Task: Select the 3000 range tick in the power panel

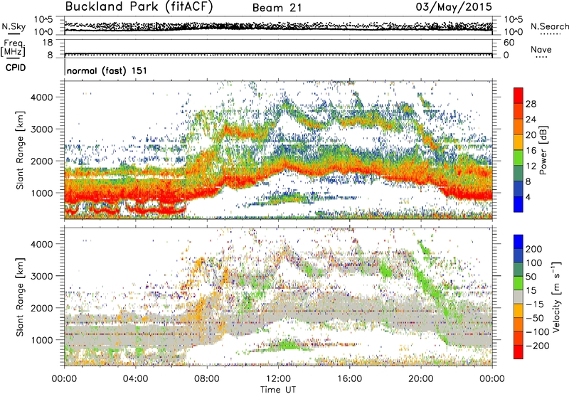Action: pos(41,129)
